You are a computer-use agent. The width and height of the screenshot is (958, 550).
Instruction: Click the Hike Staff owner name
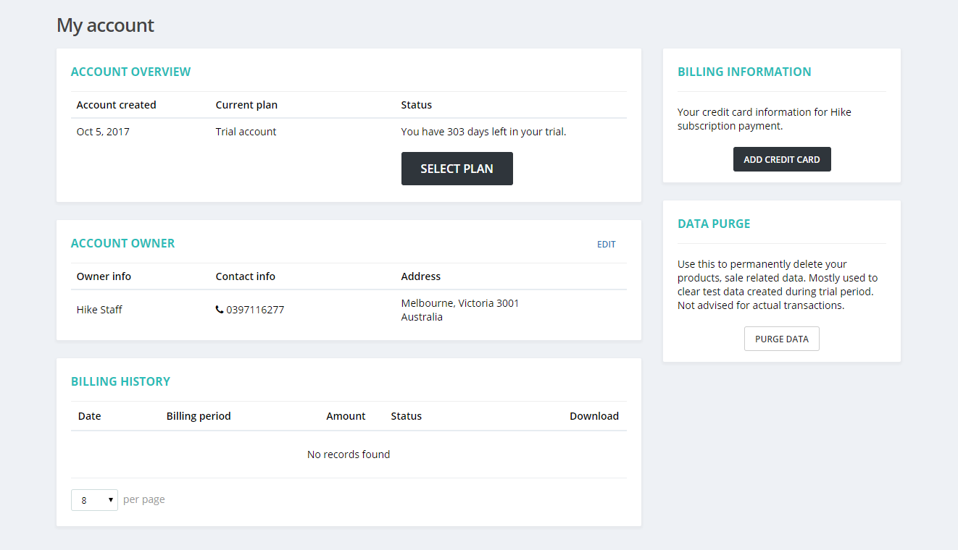pyautogui.click(x=99, y=310)
